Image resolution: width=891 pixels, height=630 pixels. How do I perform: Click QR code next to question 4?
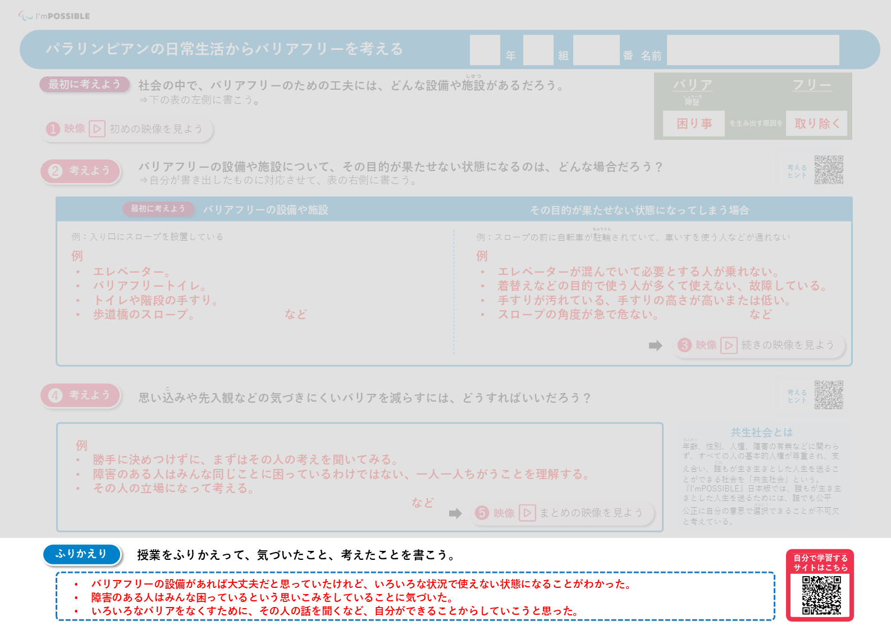click(829, 395)
